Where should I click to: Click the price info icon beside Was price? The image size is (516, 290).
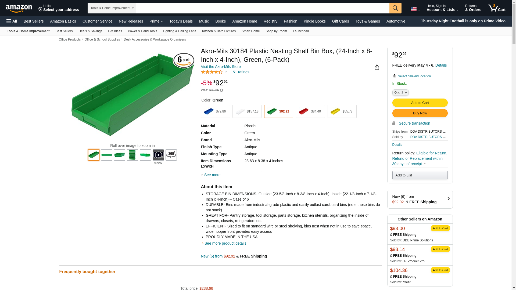point(221,90)
